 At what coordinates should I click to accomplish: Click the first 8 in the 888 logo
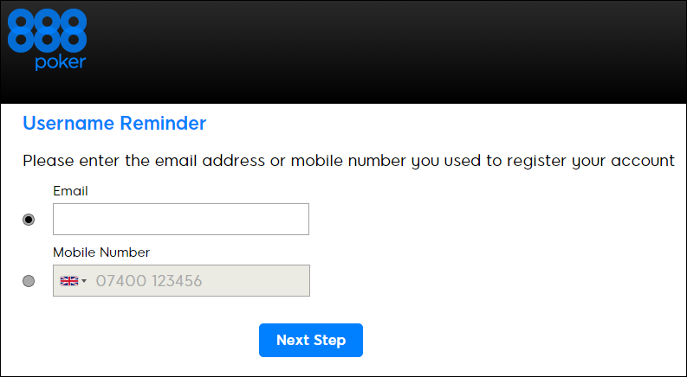tap(20, 30)
